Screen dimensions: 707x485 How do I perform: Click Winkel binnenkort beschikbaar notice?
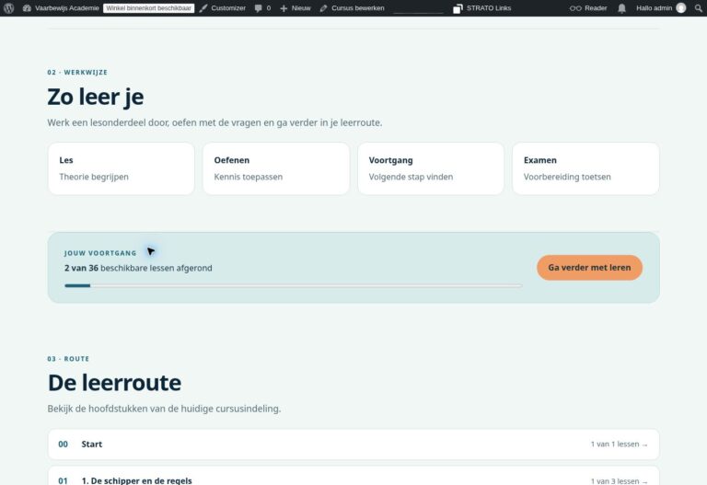click(149, 8)
